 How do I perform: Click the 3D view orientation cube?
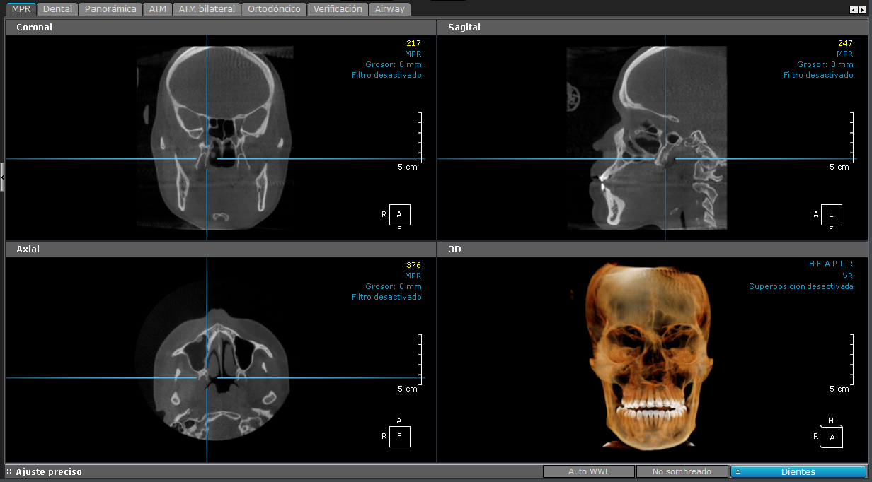[x=832, y=437]
